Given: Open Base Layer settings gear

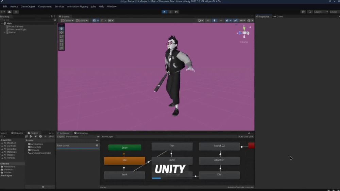Looking at the screenshot, I should coord(97,146).
